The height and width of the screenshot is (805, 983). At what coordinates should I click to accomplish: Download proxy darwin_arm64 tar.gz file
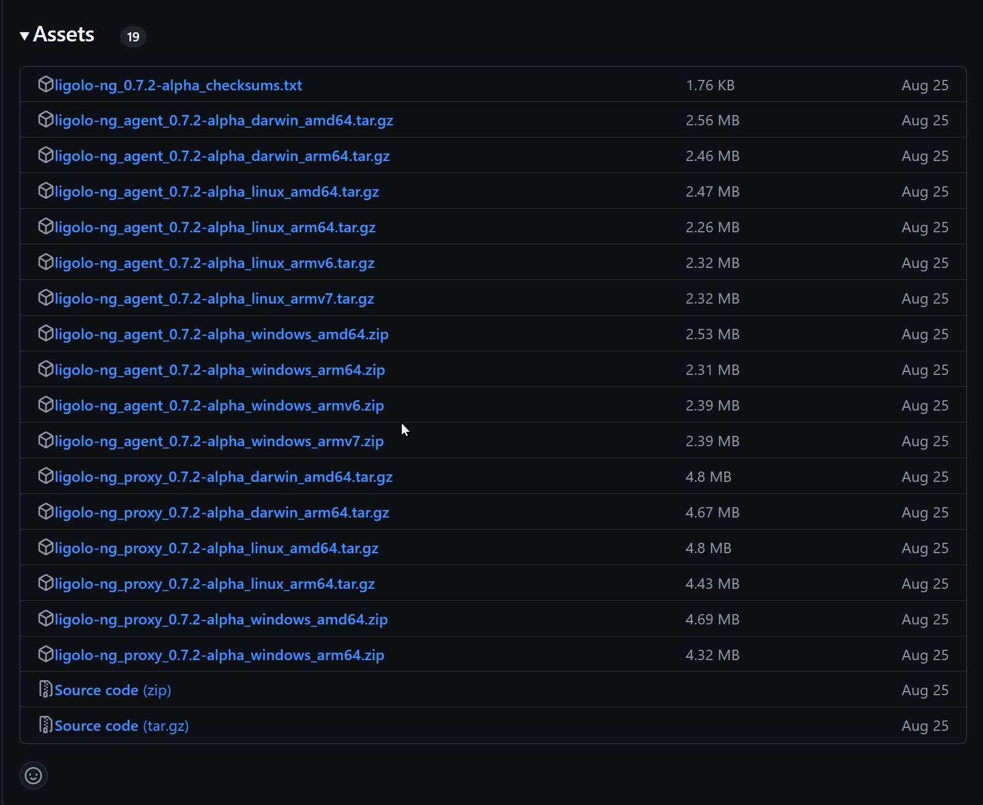tap(221, 513)
